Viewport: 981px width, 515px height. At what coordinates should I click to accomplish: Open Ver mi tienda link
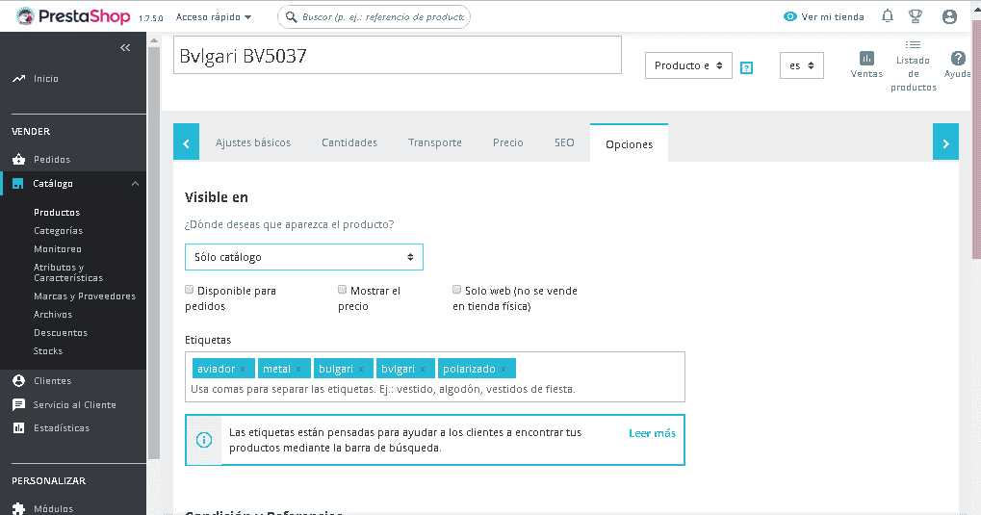tap(824, 16)
